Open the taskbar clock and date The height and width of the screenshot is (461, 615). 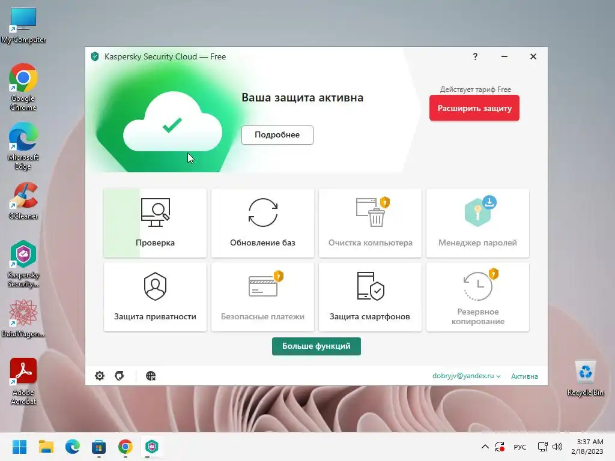click(x=587, y=447)
